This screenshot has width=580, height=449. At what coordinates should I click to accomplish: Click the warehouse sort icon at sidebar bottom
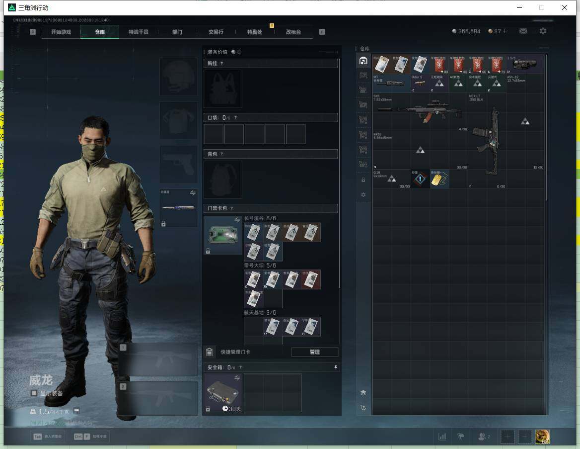click(x=363, y=408)
